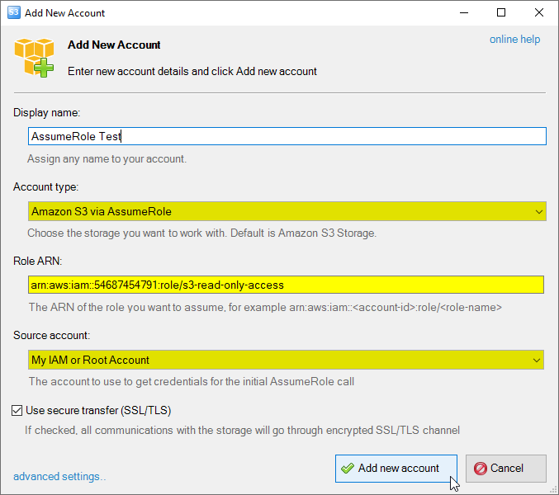The height and width of the screenshot is (495, 559).
Task: Click the 'Source account:' label
Action: 52,335
